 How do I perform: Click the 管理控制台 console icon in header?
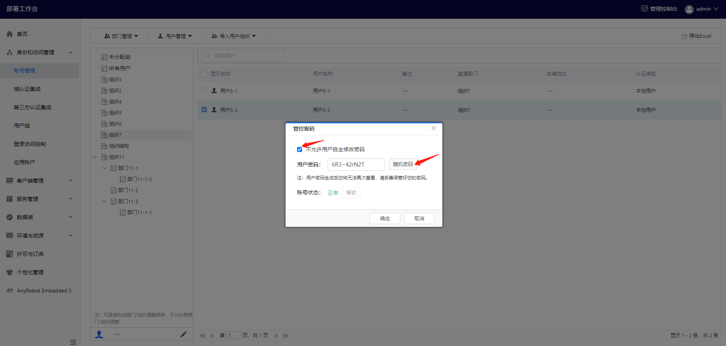tap(645, 8)
